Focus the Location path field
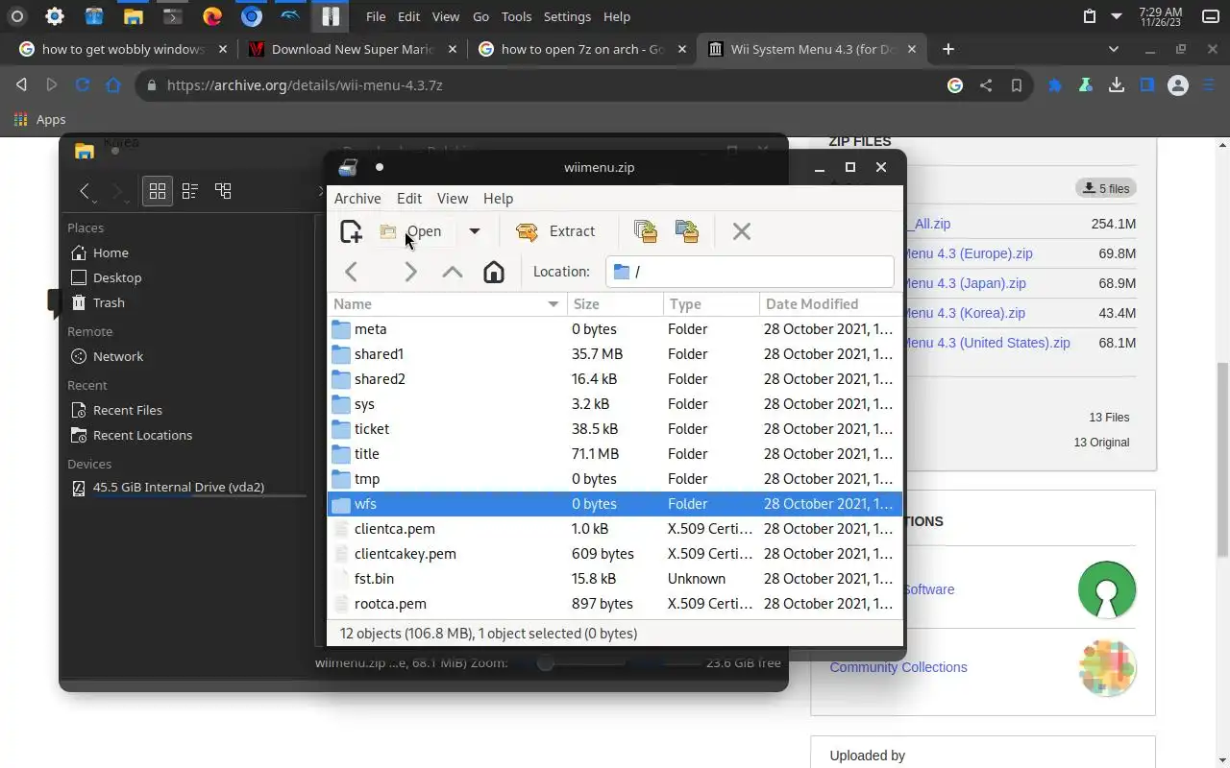This screenshot has height=768, width=1230. click(750, 272)
